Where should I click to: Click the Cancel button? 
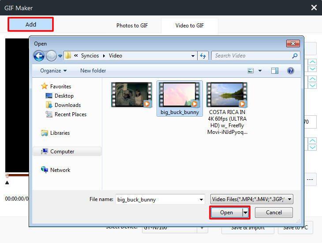coord(274,213)
